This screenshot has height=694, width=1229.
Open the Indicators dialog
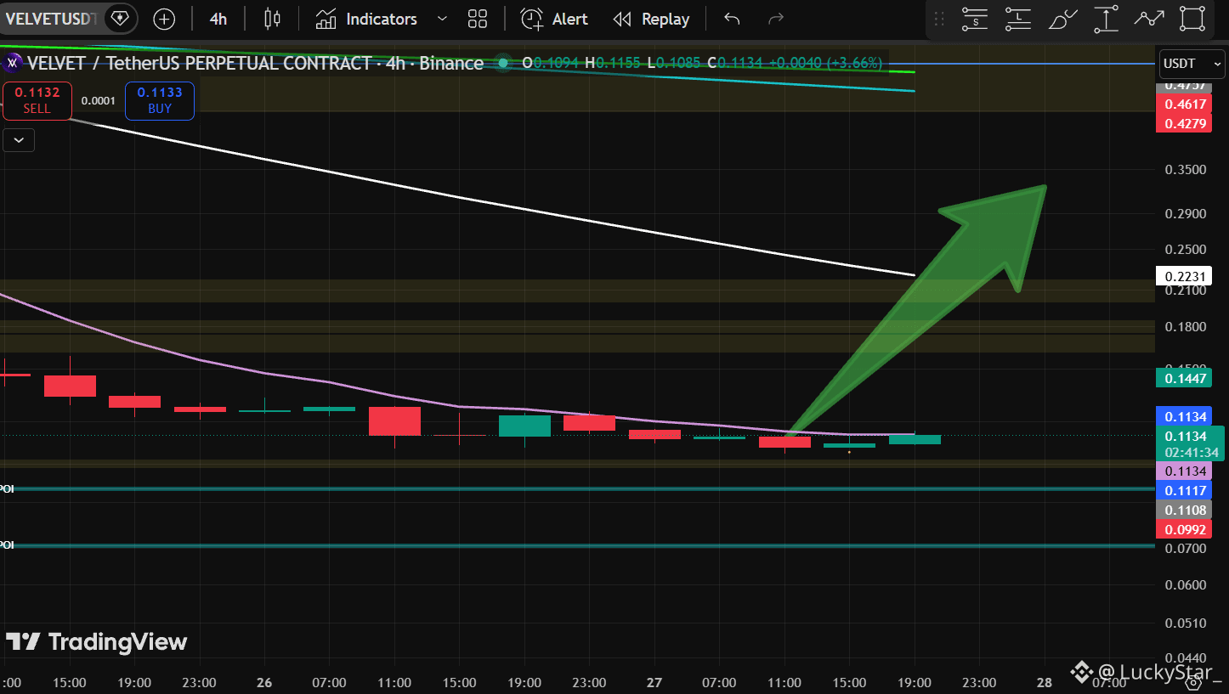tap(366, 19)
